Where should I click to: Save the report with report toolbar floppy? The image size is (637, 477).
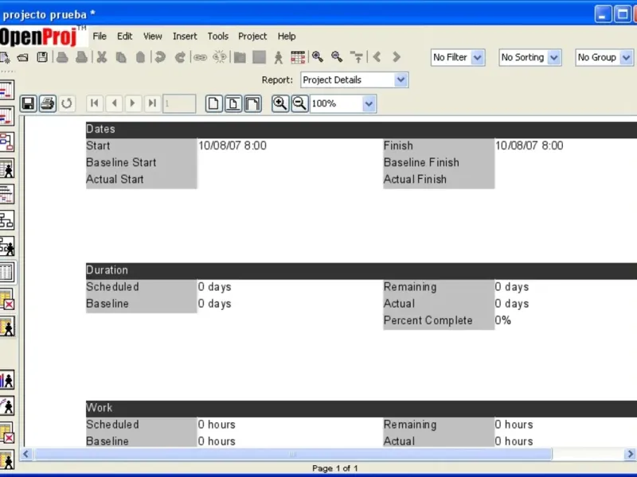(x=28, y=103)
